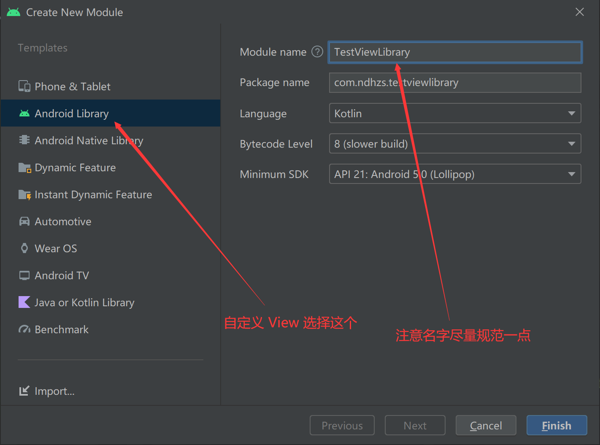Click into the Package name field
Screen dimensions: 600x445
[455, 83]
